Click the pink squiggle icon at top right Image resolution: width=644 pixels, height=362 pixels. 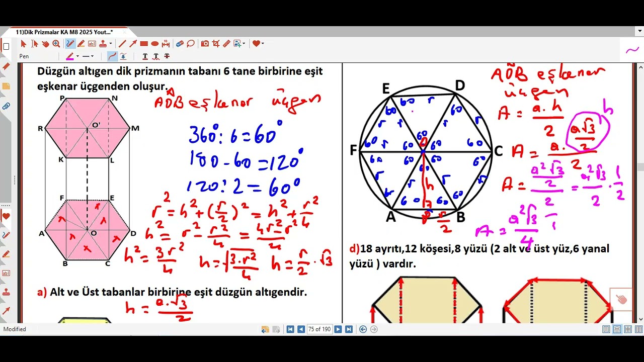[632, 50]
